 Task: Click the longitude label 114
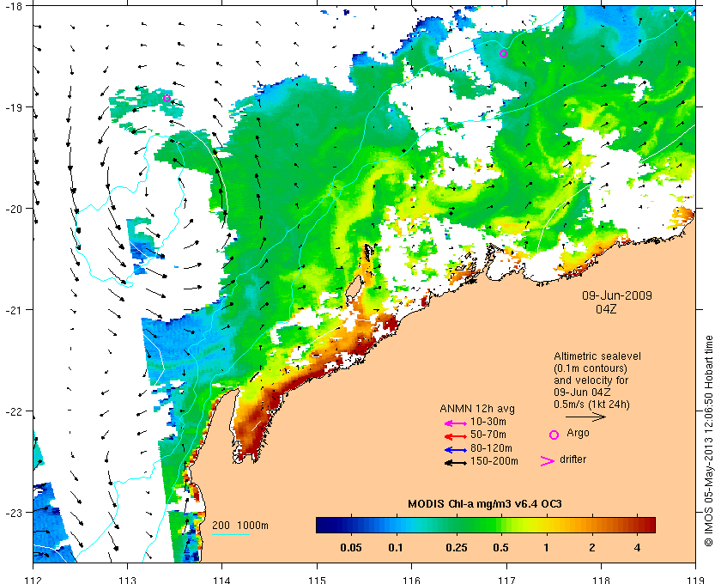[x=222, y=580]
